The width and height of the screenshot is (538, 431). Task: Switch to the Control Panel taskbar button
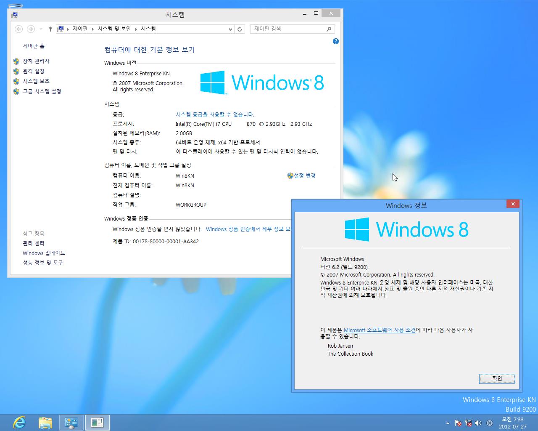click(x=71, y=423)
